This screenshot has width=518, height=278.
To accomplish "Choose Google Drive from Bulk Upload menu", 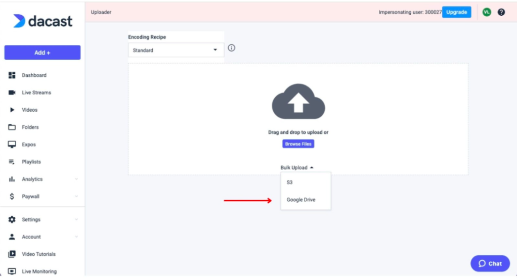I will click(301, 200).
